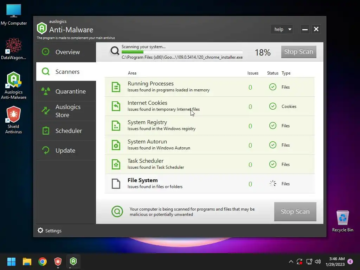Screen dimensions: 360x270
Task: Click the Internet Cookies icon
Action: pyautogui.click(x=116, y=106)
